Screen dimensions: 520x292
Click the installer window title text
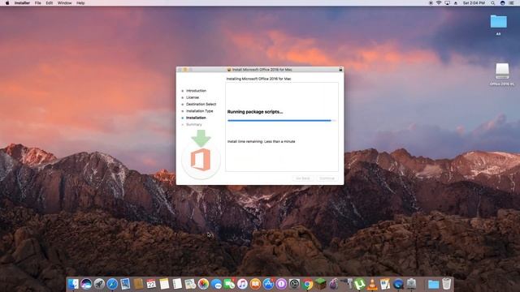point(262,70)
